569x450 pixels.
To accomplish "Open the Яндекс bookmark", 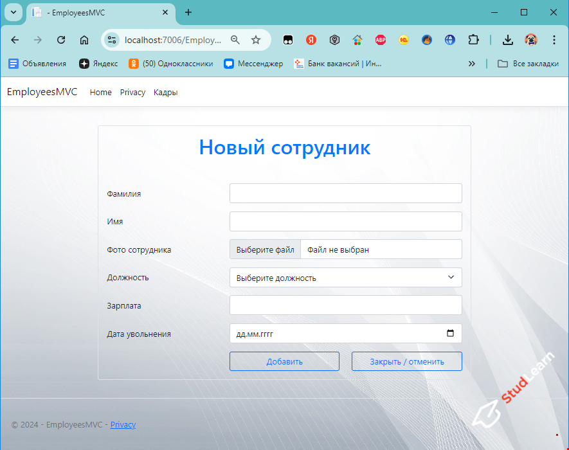I will coord(98,64).
